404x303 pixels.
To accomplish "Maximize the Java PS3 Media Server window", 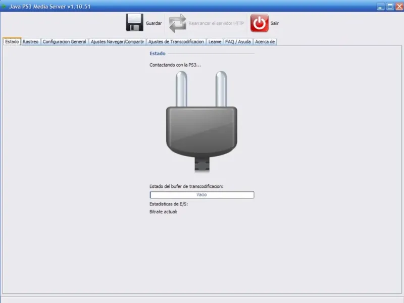I will 390,7.
